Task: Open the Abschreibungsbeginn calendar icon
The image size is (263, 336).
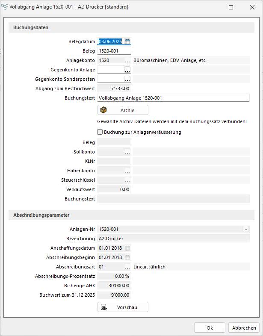Action: [127, 258]
